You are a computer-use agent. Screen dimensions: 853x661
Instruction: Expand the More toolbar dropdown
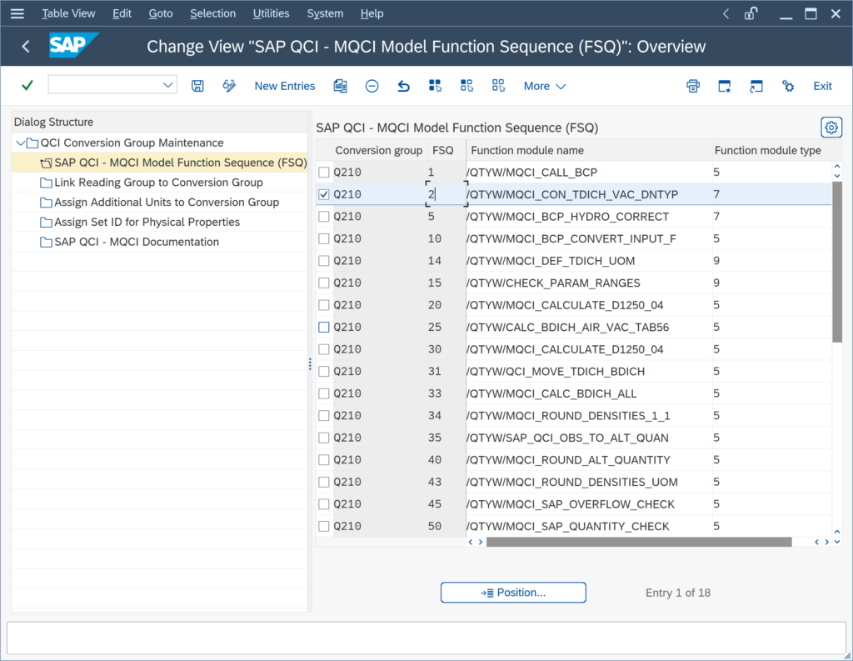click(545, 86)
